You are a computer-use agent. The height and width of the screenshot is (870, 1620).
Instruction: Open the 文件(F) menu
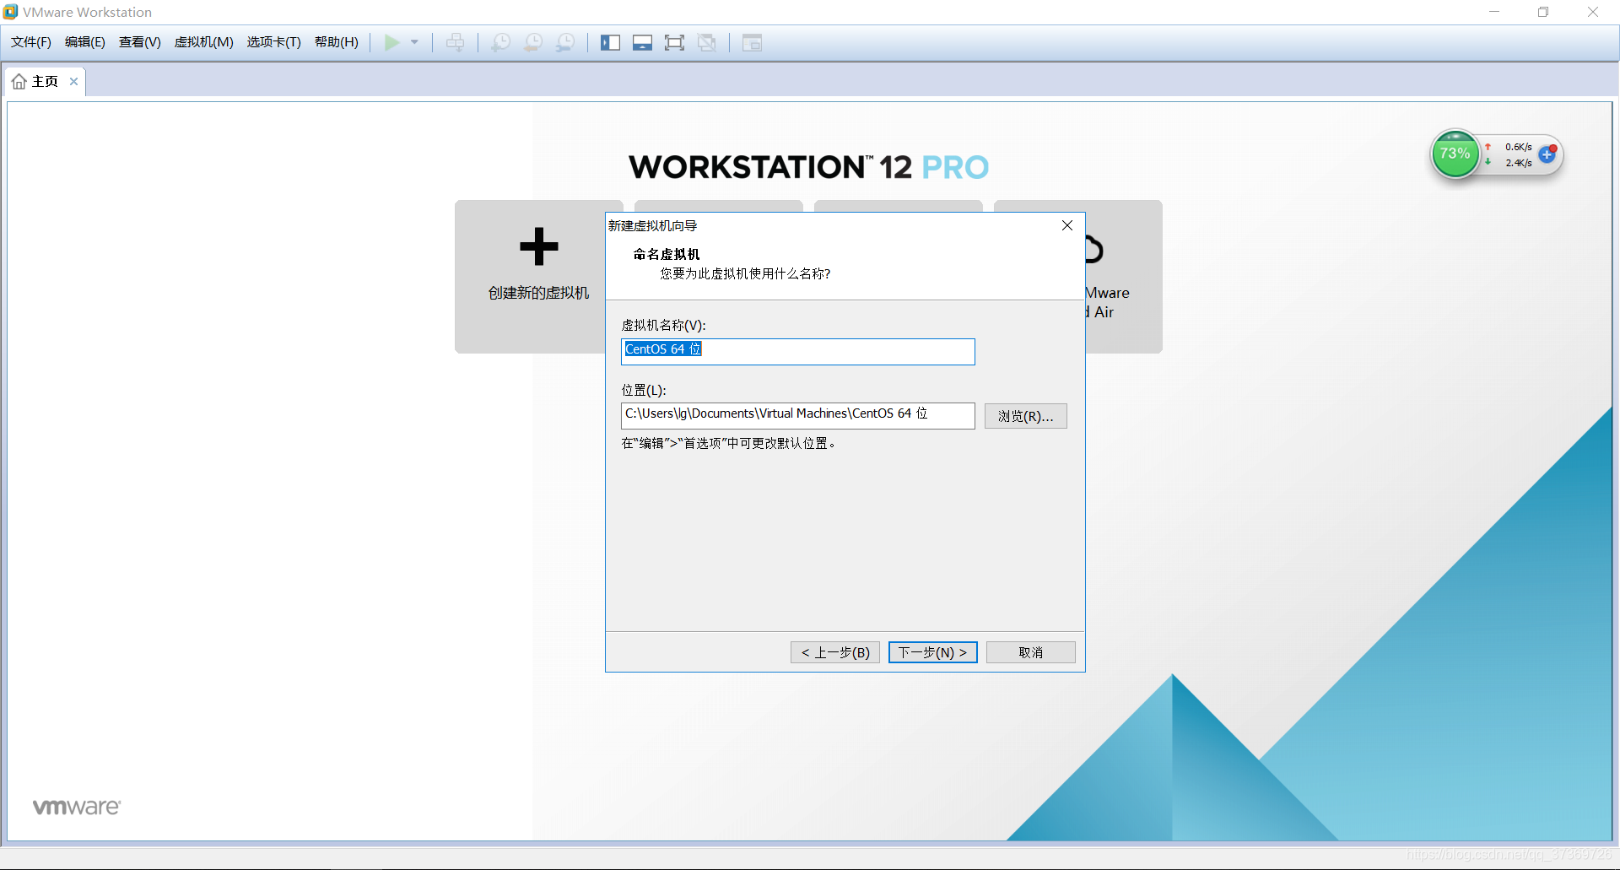pos(31,42)
